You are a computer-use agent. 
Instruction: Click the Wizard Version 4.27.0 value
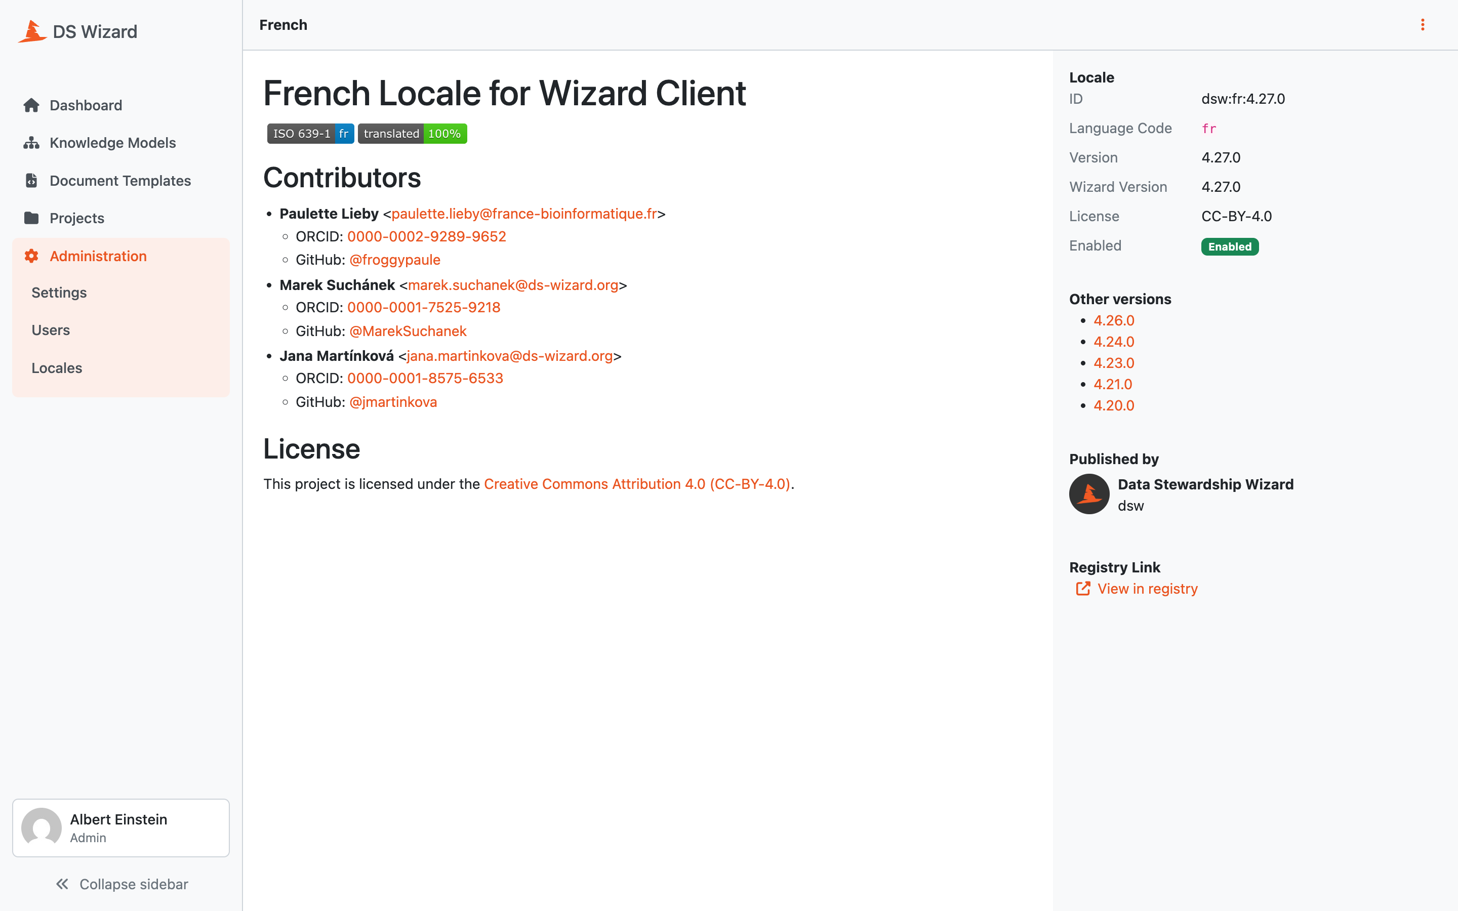point(1221,187)
